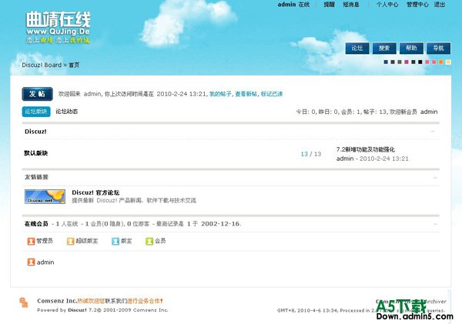This screenshot has height=324, width=462.
Task: Click the 今日: 0, 昨日: 0 stats text
Action: pos(317,112)
